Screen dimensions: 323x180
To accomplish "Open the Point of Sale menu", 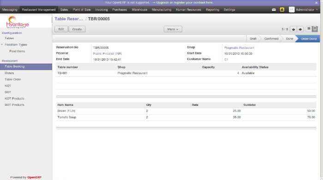I will pyautogui.click(x=82, y=10).
